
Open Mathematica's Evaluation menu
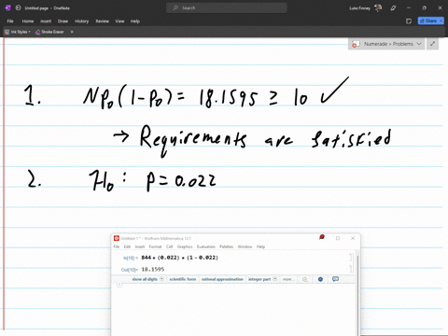pyautogui.click(x=206, y=246)
